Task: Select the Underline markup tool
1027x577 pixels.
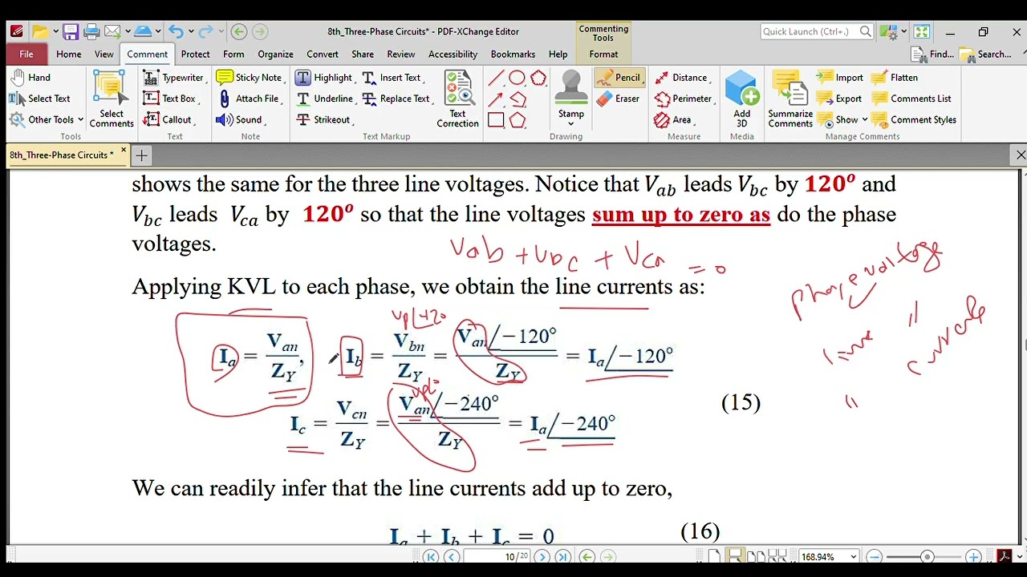Action: (324, 99)
